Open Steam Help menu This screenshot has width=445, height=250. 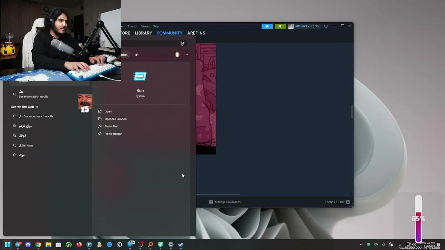(156, 26)
